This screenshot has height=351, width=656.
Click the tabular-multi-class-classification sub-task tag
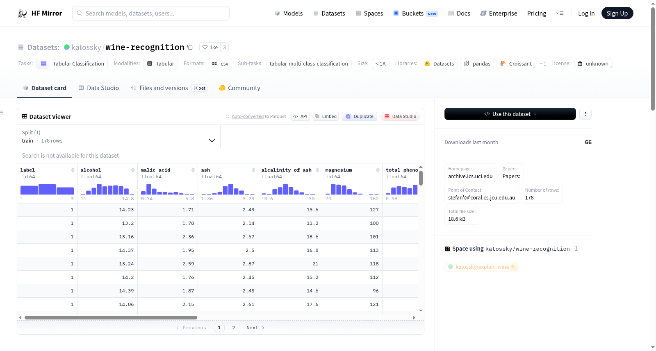(309, 63)
